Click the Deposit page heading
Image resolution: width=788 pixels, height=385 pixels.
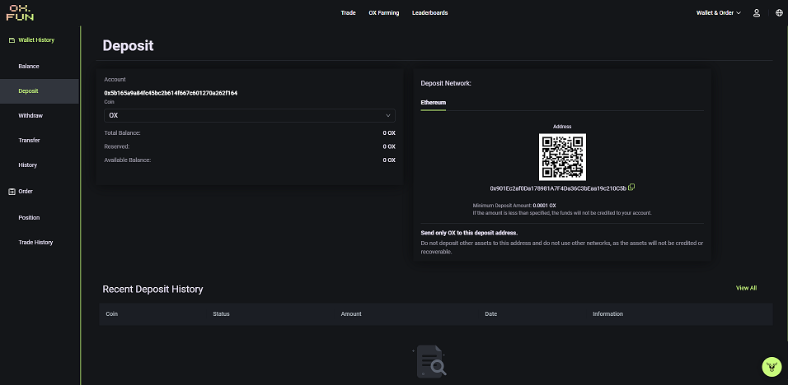[x=128, y=45]
